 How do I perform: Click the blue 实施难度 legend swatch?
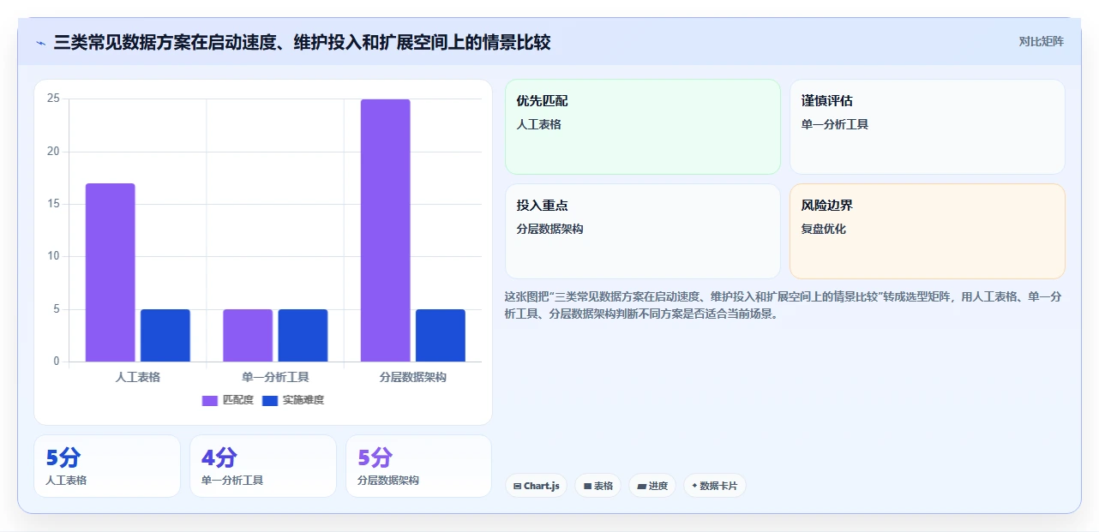(x=270, y=400)
